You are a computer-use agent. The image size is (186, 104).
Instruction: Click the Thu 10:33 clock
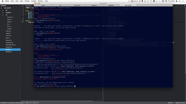(x=171, y=1)
